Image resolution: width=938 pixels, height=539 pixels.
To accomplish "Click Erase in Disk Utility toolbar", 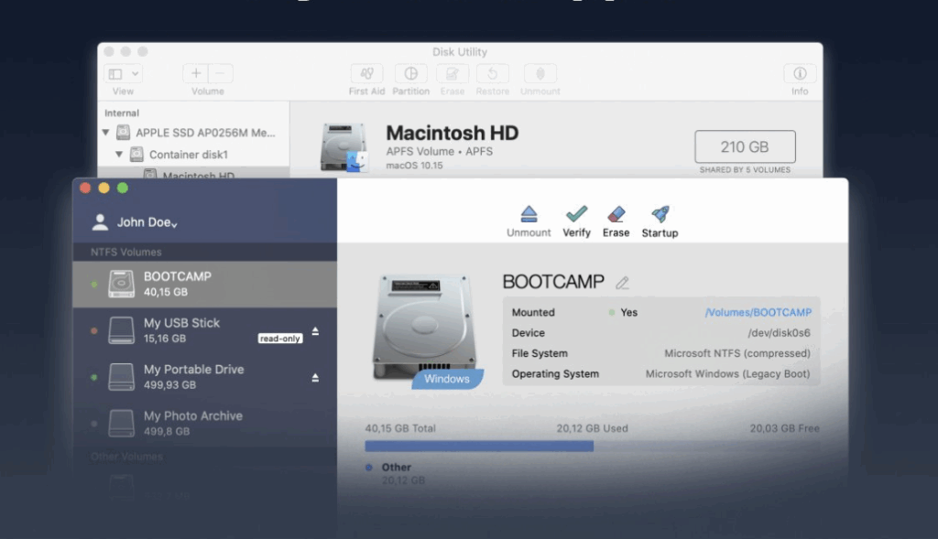I will point(453,80).
